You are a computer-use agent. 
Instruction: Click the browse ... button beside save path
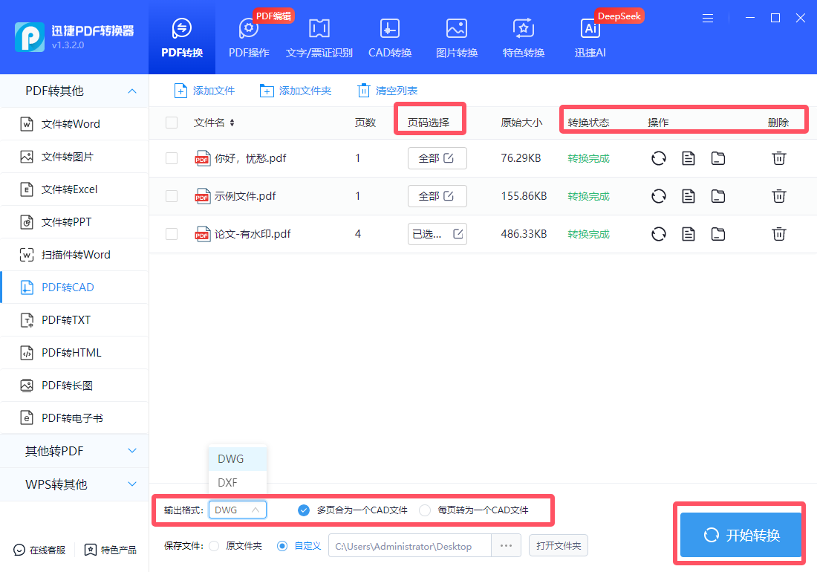pyautogui.click(x=506, y=546)
